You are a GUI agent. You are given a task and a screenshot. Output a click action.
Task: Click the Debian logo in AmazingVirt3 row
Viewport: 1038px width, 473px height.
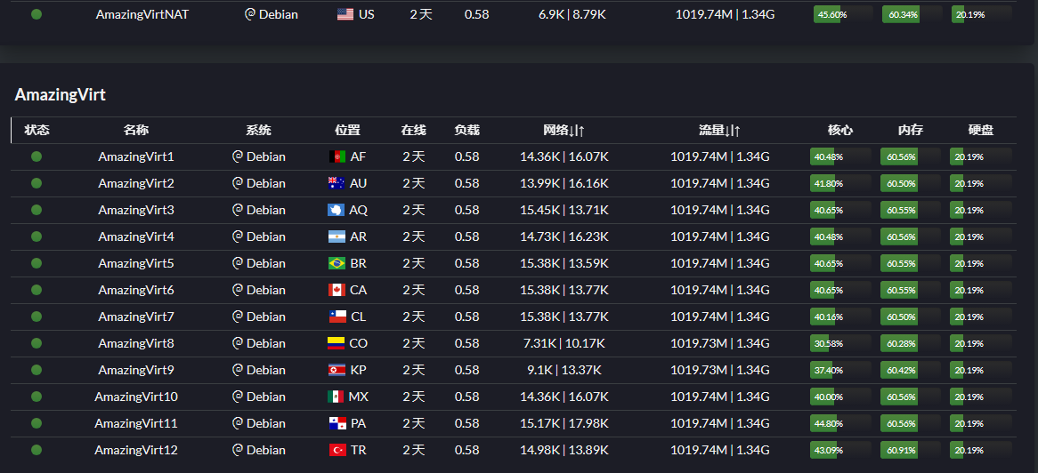click(238, 210)
